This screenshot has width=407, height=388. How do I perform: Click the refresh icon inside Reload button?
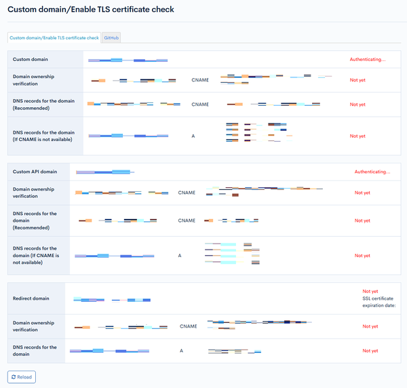click(14, 377)
